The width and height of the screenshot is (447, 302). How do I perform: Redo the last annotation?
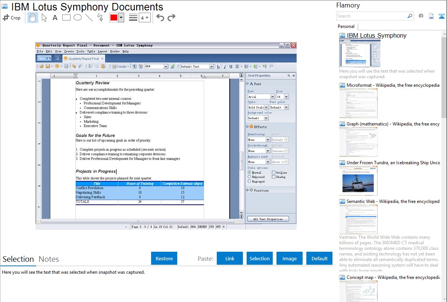(171, 18)
